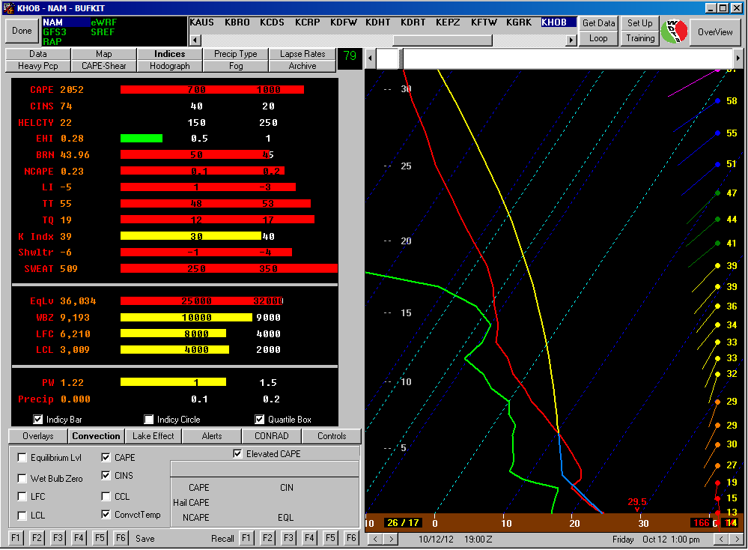This screenshot has width=748, height=550.
Task: Toggle the Elevated CAPE checkbox
Action: [x=237, y=453]
